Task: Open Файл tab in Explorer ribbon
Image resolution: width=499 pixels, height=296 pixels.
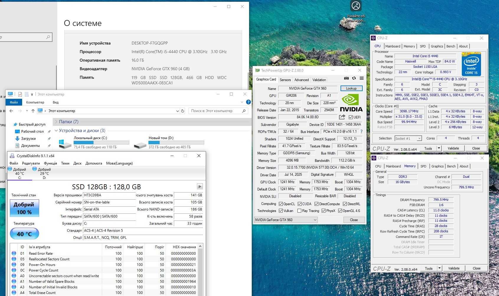Action: coord(14,102)
